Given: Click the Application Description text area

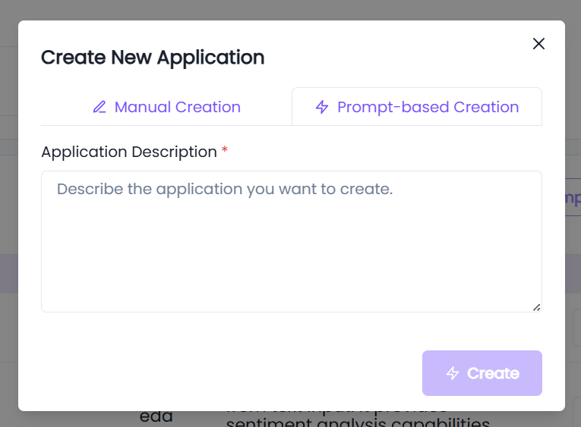Looking at the screenshot, I should tap(291, 241).
